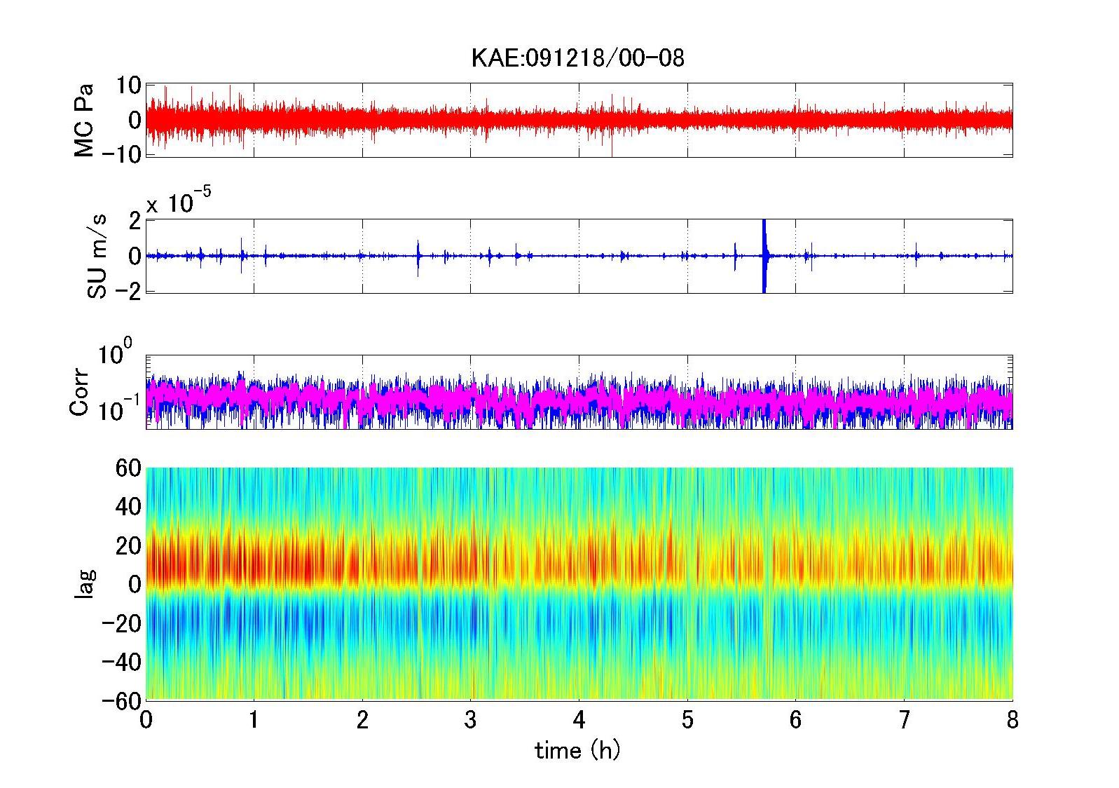Click lag tick label -20
Viewport: 1119px width, 788px height.
coord(122,623)
